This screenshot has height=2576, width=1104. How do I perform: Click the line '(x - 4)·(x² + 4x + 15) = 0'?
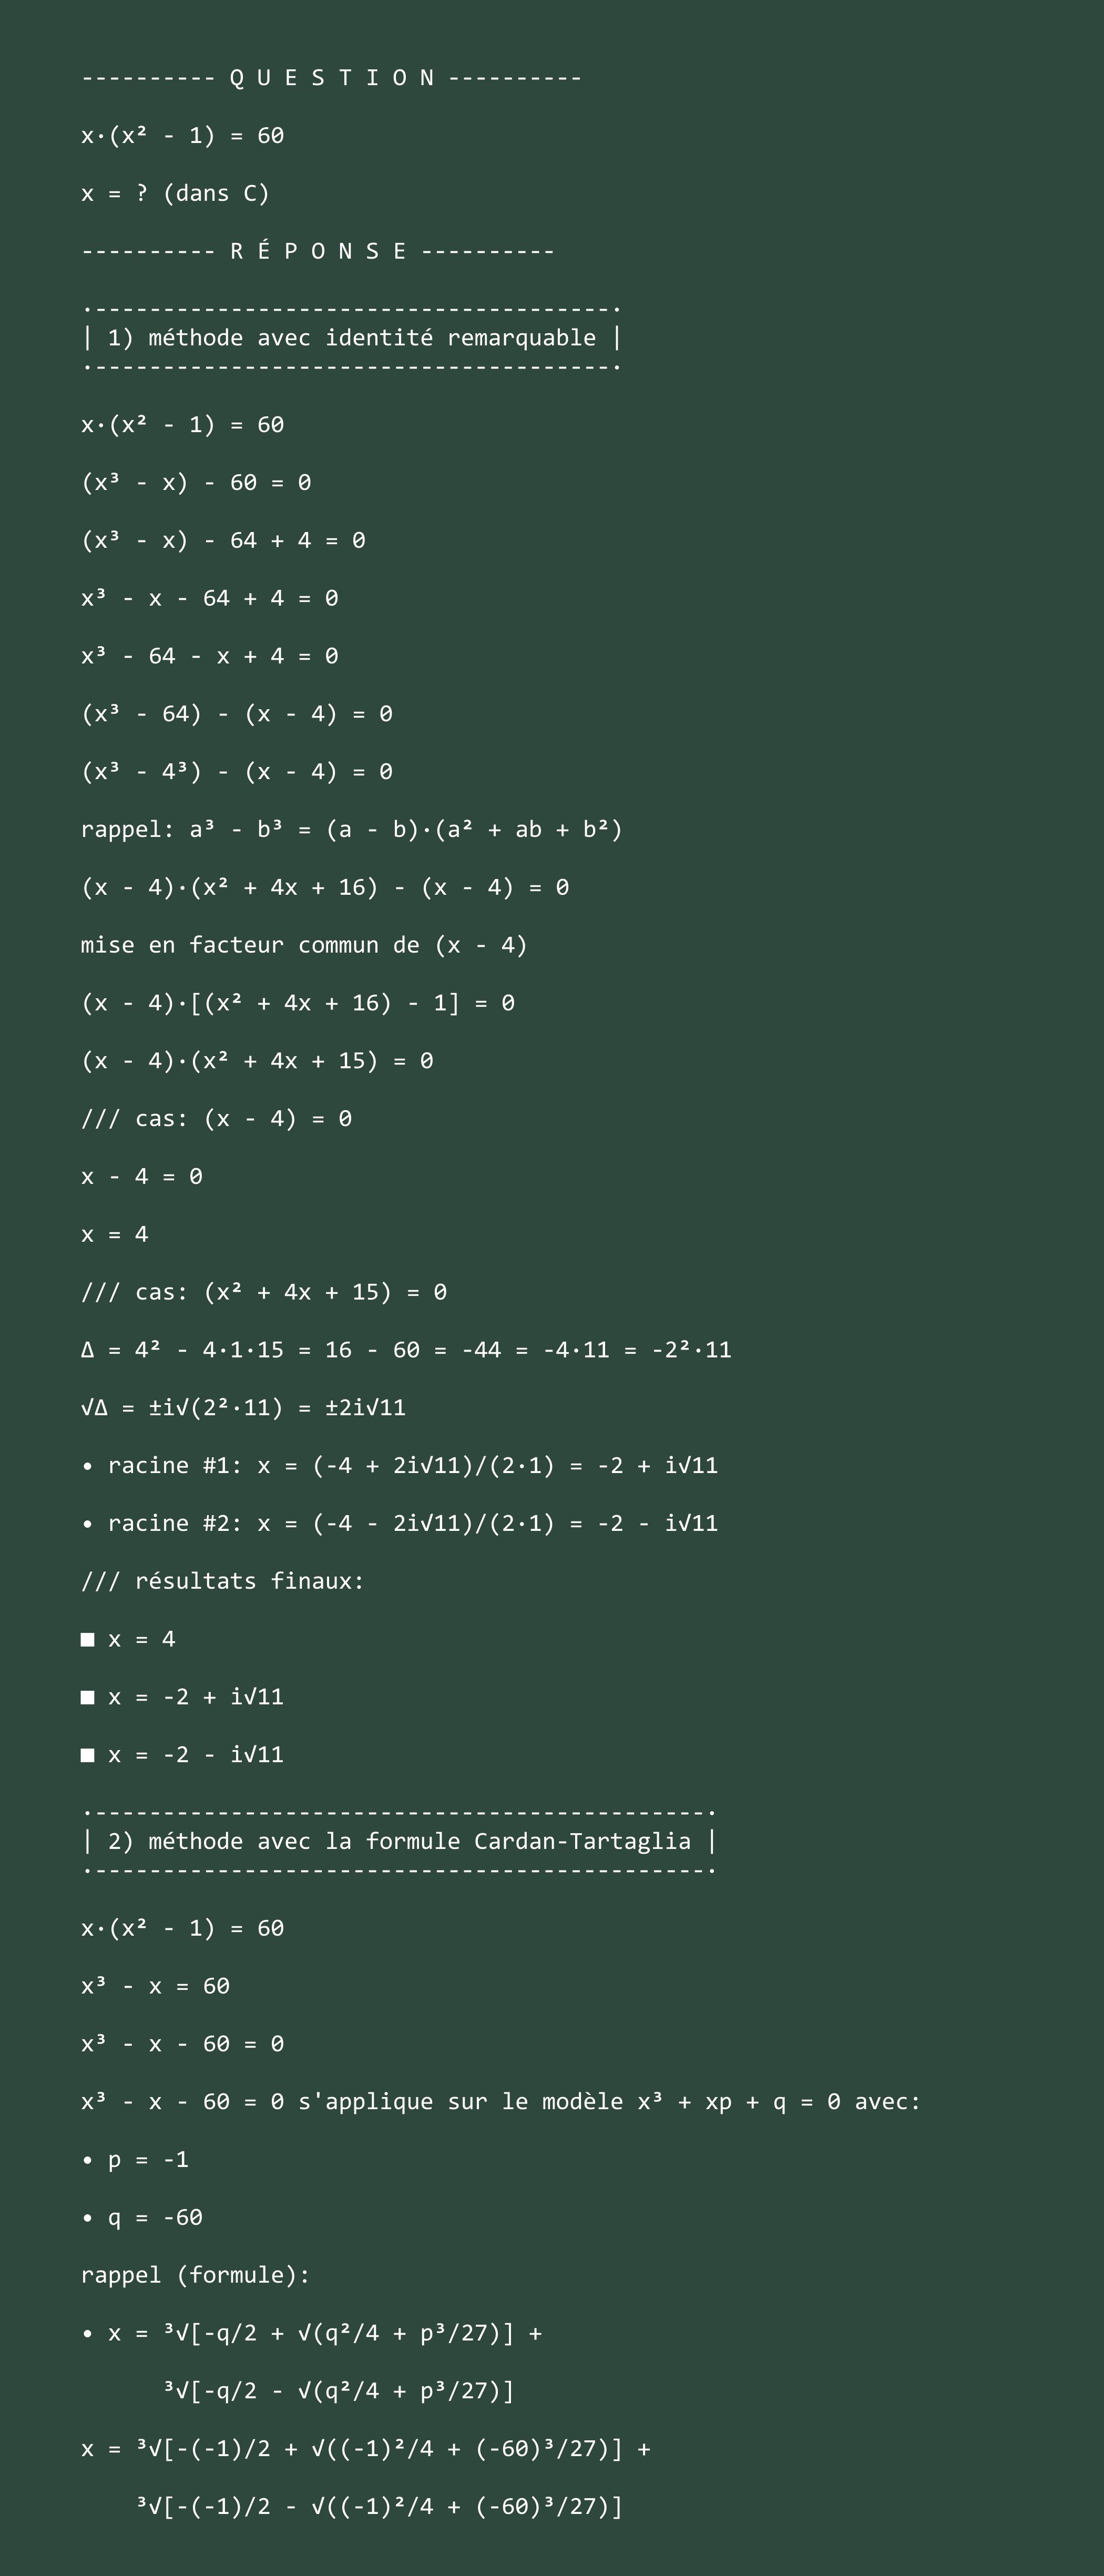click(257, 1060)
